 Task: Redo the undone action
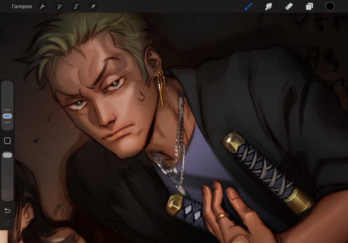[7, 223]
